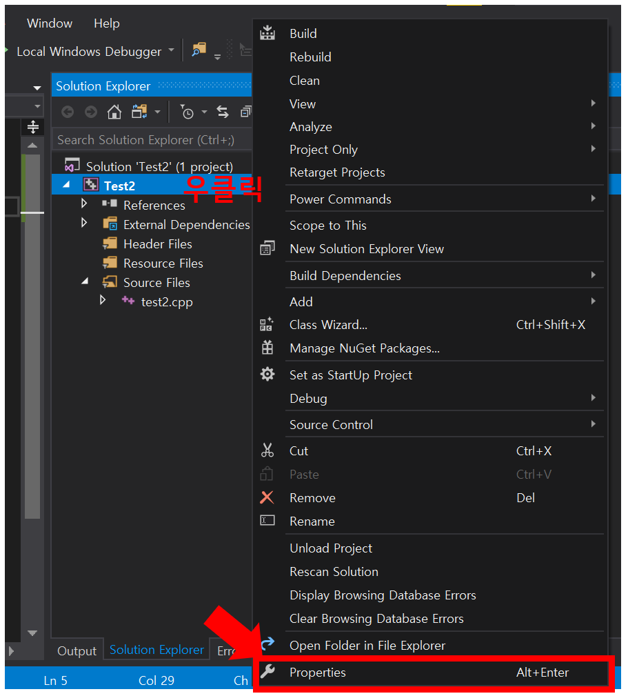The image size is (628, 696).
Task: Expand the test2.cpp node
Action: coord(103,300)
